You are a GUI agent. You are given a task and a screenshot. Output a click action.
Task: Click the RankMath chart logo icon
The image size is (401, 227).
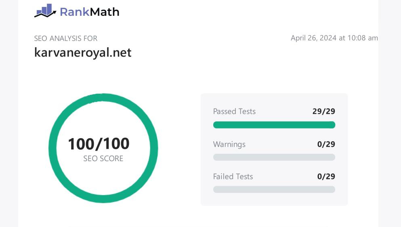click(45, 11)
